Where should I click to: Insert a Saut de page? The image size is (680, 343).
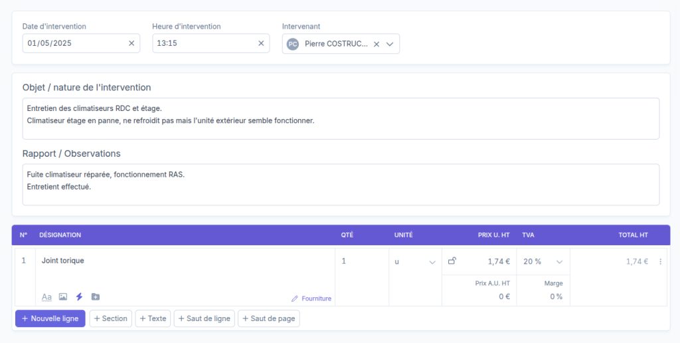(269, 318)
